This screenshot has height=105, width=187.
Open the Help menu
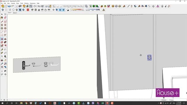tap(38, 3)
